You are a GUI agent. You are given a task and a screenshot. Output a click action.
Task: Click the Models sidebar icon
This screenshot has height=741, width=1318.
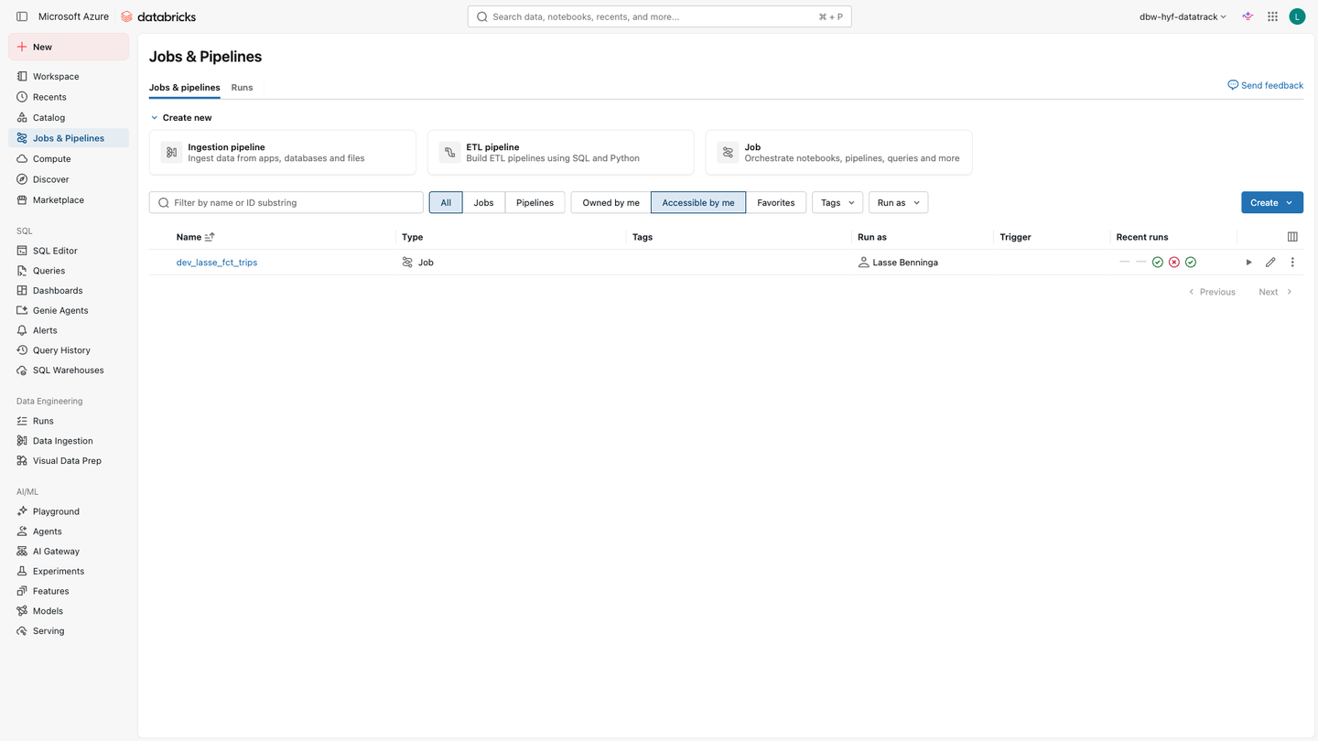click(22, 611)
